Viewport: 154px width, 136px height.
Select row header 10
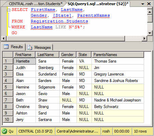pyautogui.click(x=8, y=120)
